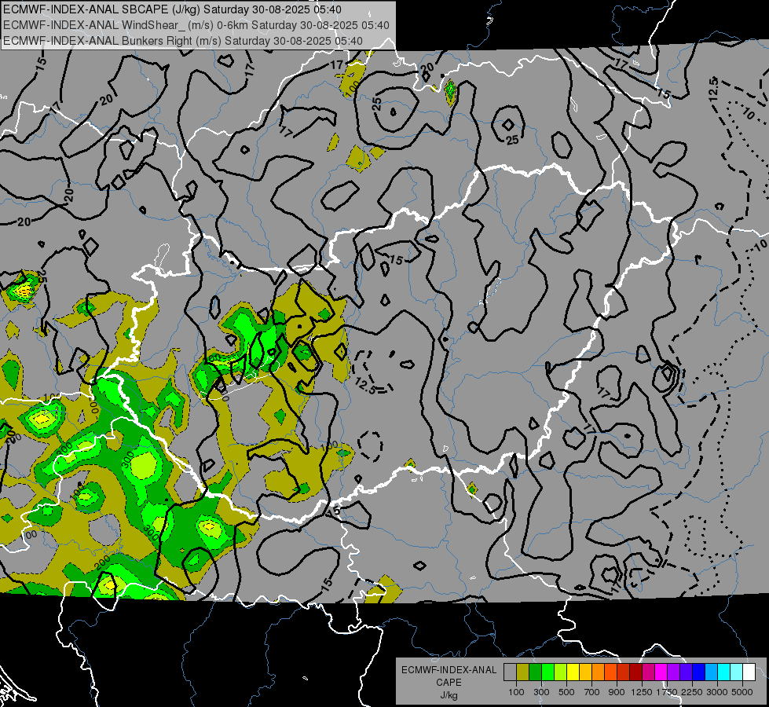Click the legend value 1750
This screenshot has width=769, height=707.
667,692
